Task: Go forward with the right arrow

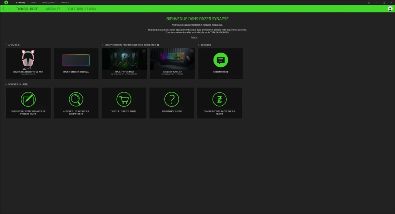Action: [x=9, y=9]
